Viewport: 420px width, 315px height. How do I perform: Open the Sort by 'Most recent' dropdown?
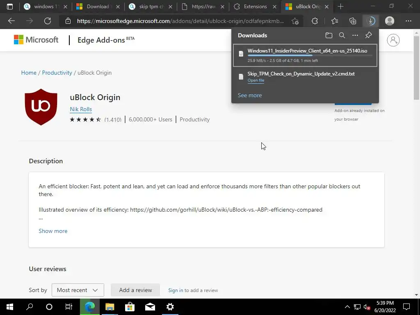pos(78,290)
